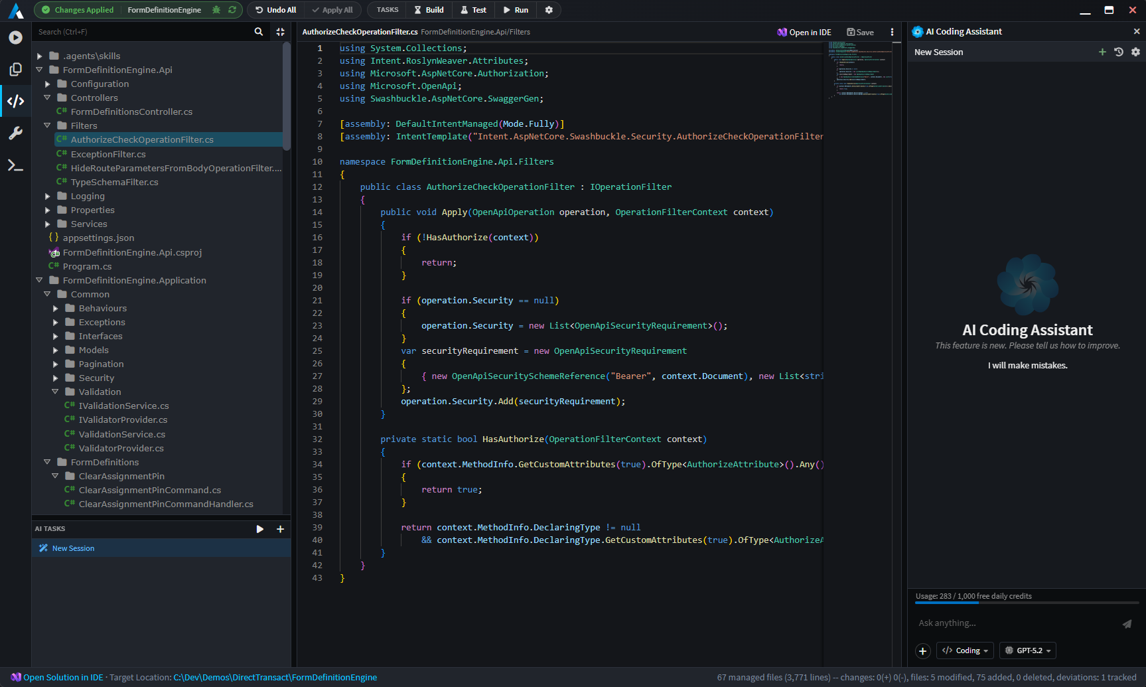Click the AuthorizeCheckOperationFilter.cs editor tab title
Image resolution: width=1146 pixels, height=687 pixels.
coord(360,32)
